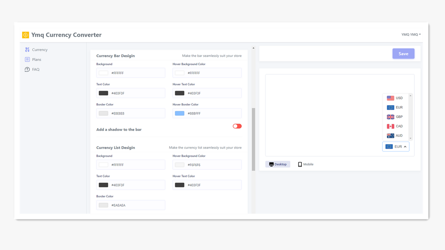Click Ymq Currency Converter title
The width and height of the screenshot is (445, 250).
(66, 35)
